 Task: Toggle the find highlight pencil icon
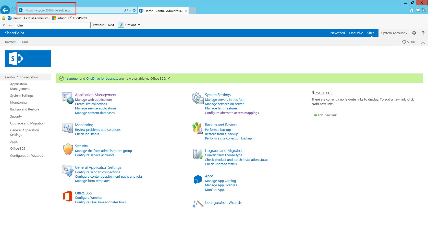coord(121,25)
